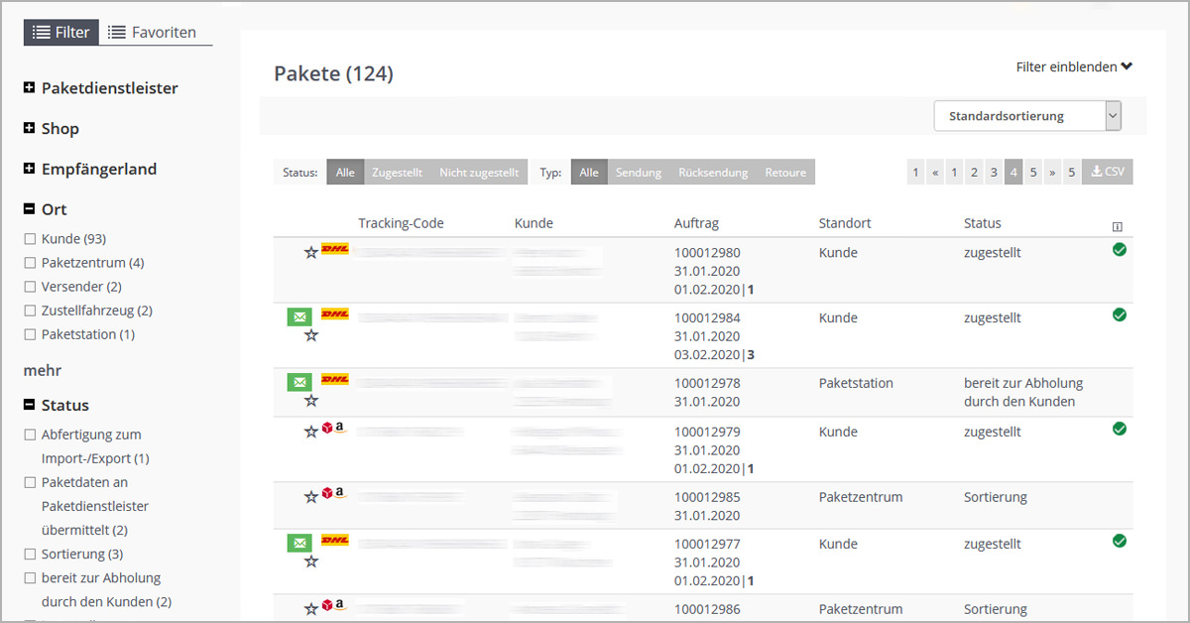Image resolution: width=1190 pixels, height=623 pixels.
Task: Filter type by Retoure
Action: click(x=785, y=173)
